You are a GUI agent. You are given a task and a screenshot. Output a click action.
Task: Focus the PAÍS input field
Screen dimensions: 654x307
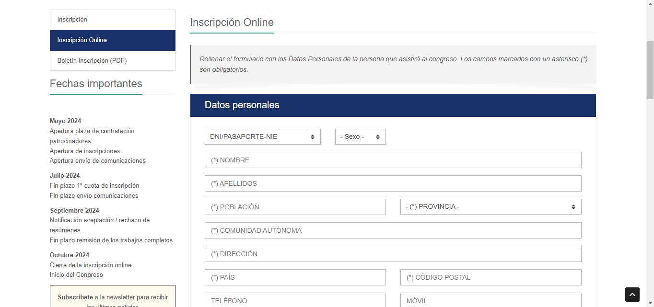(x=295, y=277)
